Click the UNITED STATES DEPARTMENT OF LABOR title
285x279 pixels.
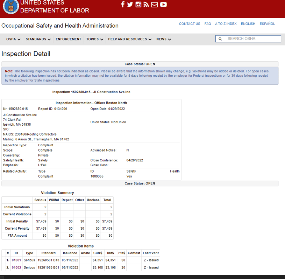click(x=55, y=7)
